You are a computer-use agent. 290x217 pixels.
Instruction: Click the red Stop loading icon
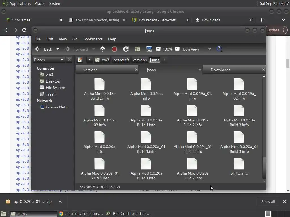click(x=114, y=49)
